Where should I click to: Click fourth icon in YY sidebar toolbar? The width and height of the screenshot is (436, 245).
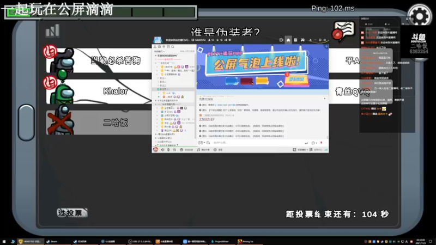[x=168, y=47]
